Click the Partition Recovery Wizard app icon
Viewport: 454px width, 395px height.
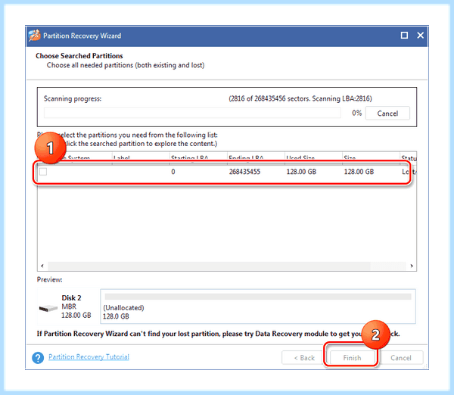35,36
